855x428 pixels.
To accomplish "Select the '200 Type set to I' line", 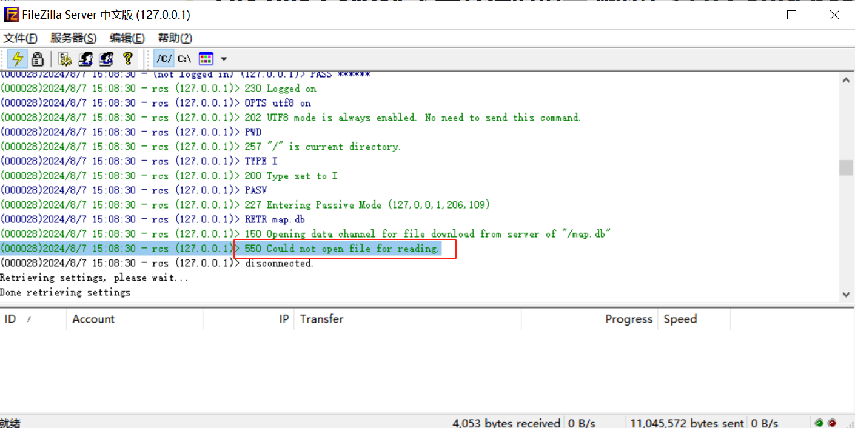I will point(169,176).
